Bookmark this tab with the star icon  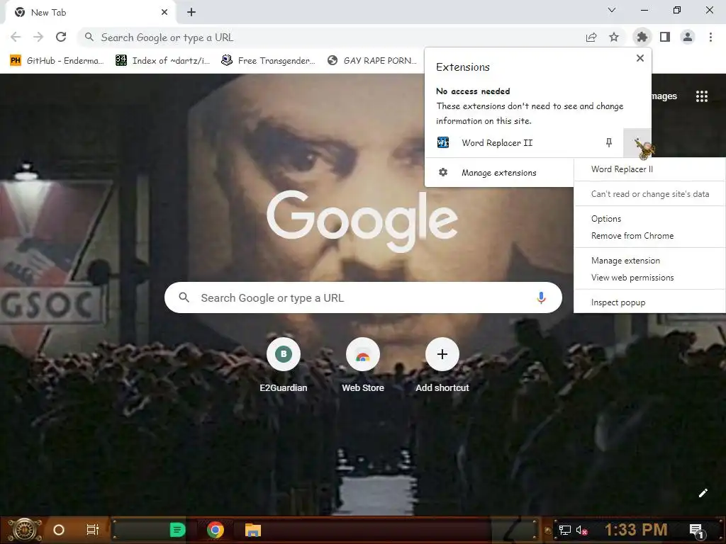click(x=614, y=37)
